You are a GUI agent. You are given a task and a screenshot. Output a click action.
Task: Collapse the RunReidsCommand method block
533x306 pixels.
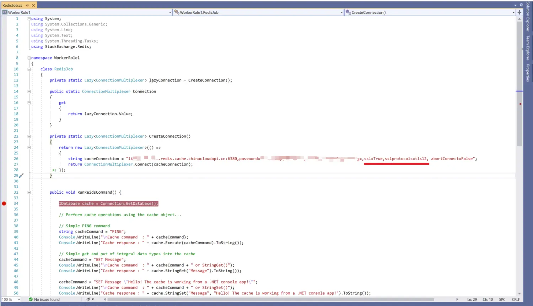pos(29,193)
